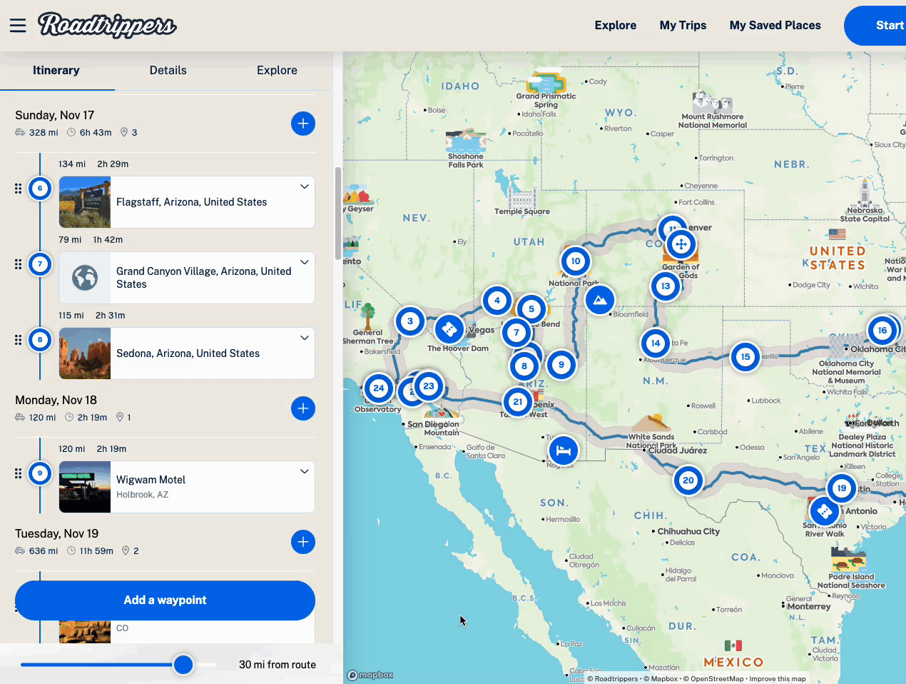Grab the drag handle for Grand Canyon Village
The width and height of the screenshot is (906, 684).
(x=18, y=264)
